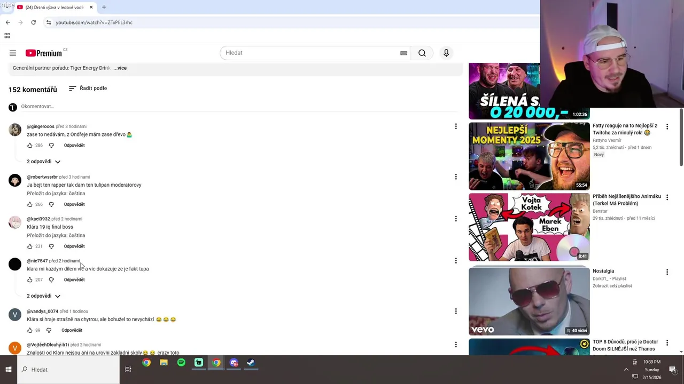
Task: Reply to @gingerooos with Odpovědět
Action: coord(74,145)
